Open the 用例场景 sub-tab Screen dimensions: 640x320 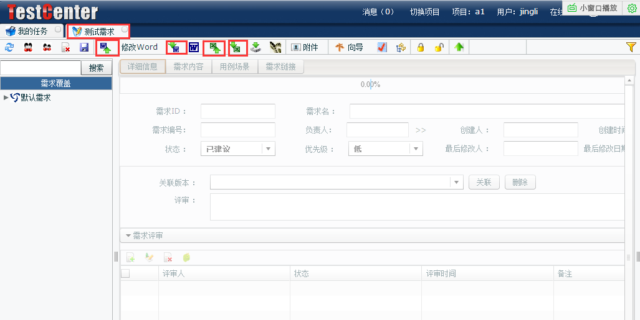[235, 66]
